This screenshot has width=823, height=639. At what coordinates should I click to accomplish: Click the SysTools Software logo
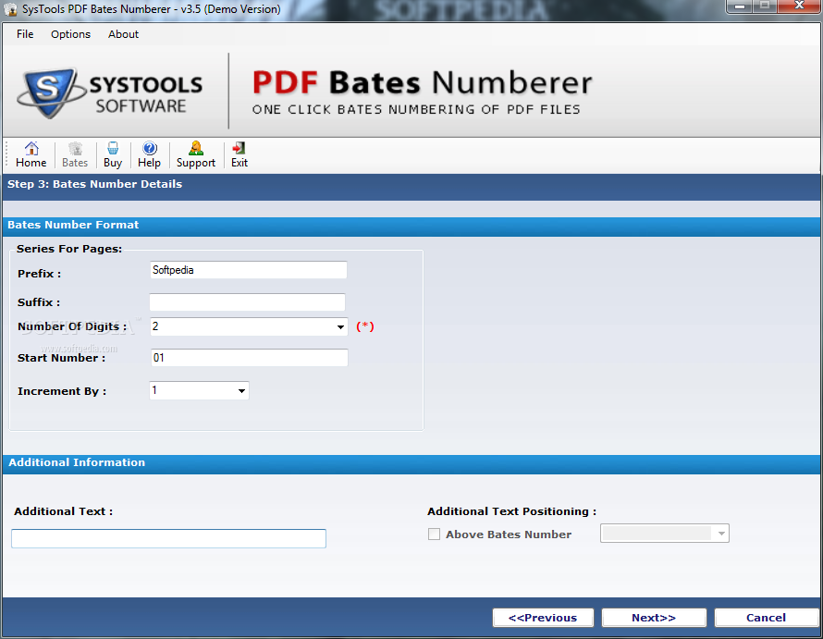[x=110, y=92]
